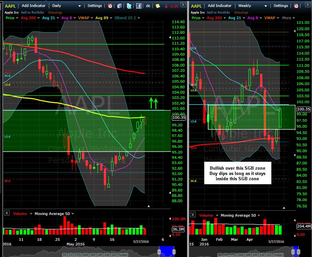312x257 pixels.
Task: Share the Daily chart on Twitter
Action: click(x=129, y=6)
